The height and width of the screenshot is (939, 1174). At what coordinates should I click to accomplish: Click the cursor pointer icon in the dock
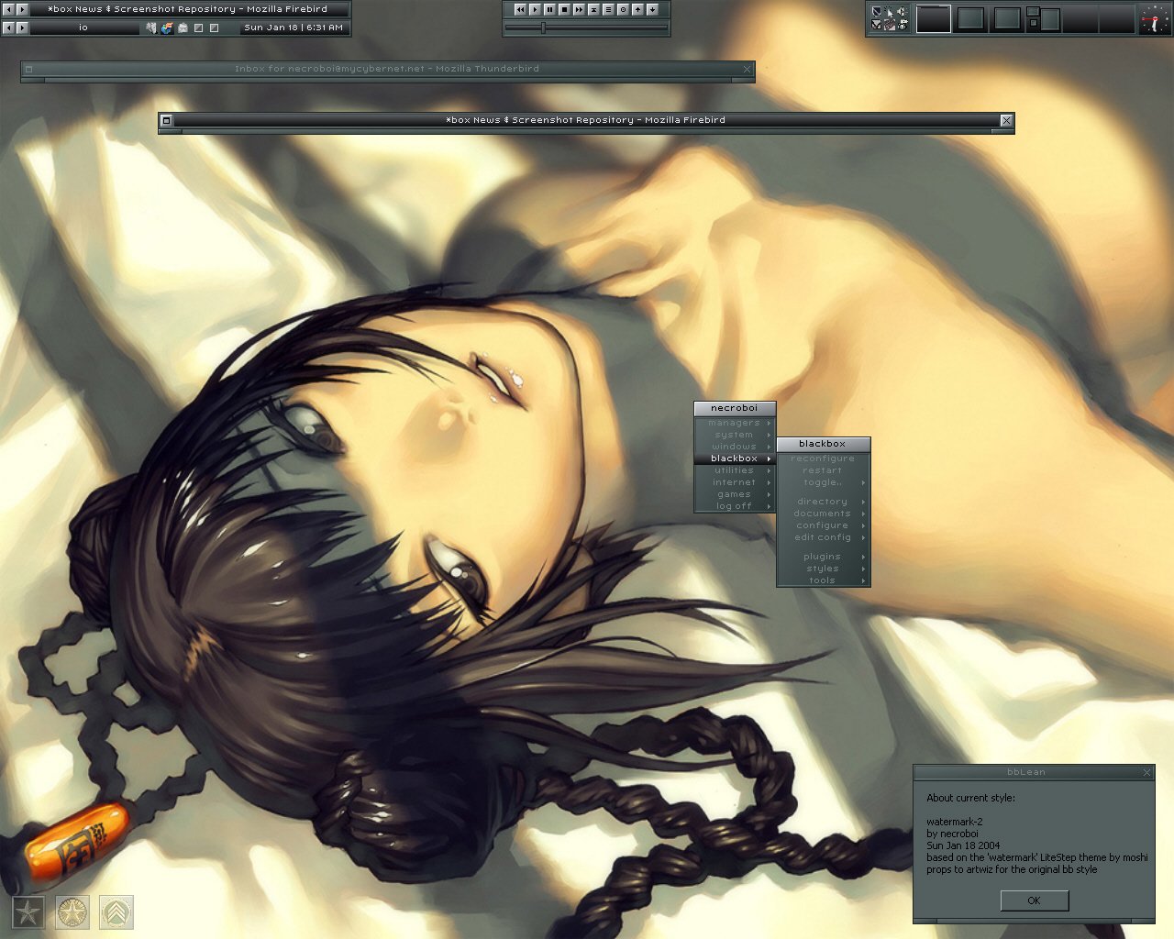point(890,12)
